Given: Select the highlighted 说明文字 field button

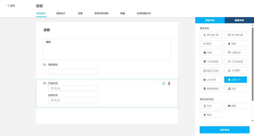Looking at the screenshot, I should pyautogui.click(x=236, y=80).
